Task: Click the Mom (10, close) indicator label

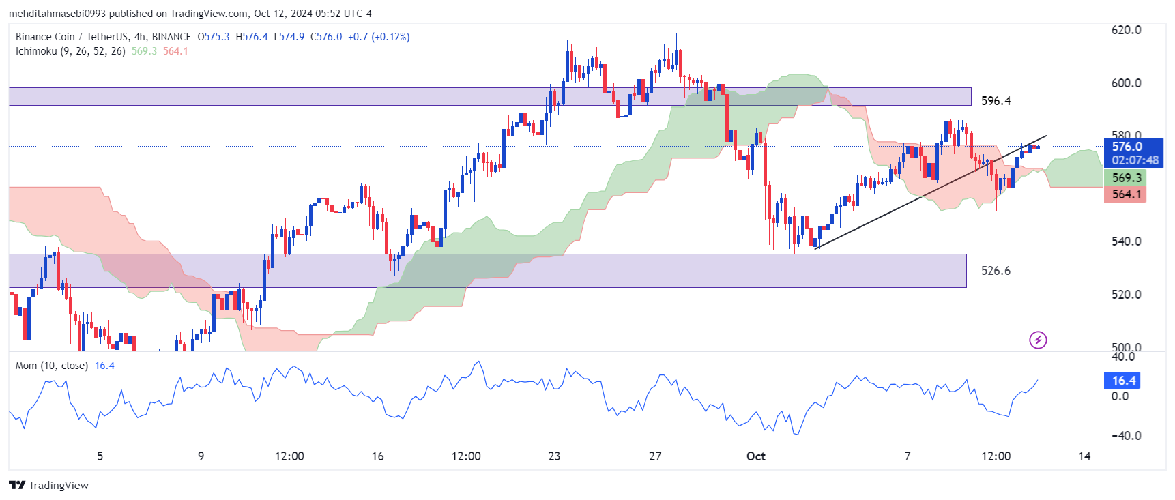Action: point(52,366)
